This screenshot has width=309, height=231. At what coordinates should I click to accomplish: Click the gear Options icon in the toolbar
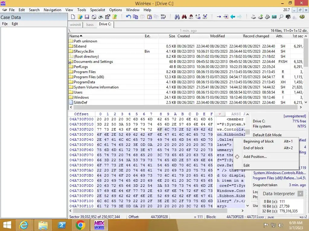click(302, 17)
